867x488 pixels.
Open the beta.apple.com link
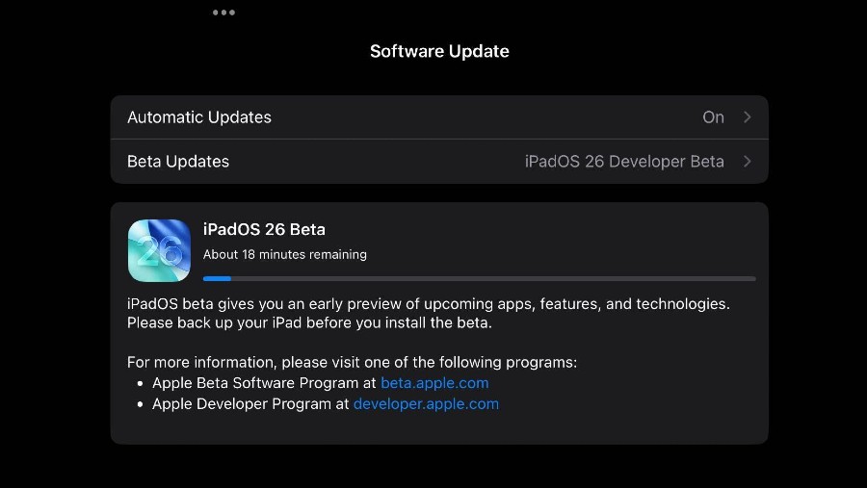pos(434,383)
